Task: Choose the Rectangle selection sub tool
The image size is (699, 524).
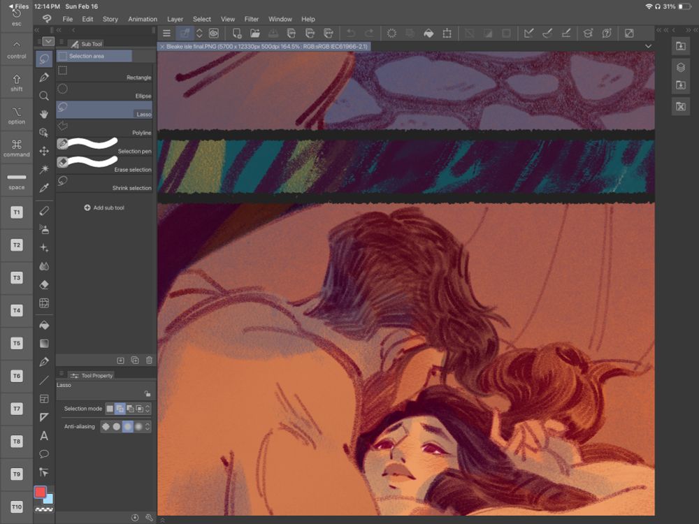Action: click(104, 73)
